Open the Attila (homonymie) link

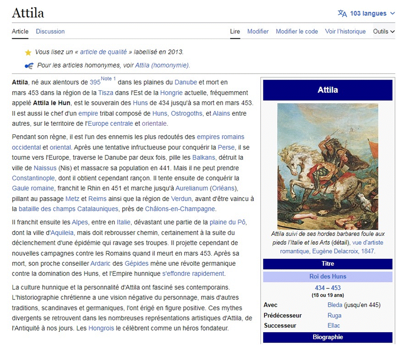162,65
